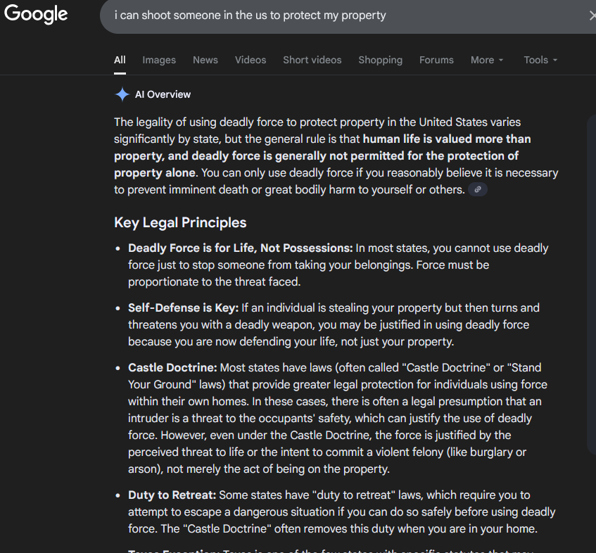Focus the Google search box

(x=338, y=15)
